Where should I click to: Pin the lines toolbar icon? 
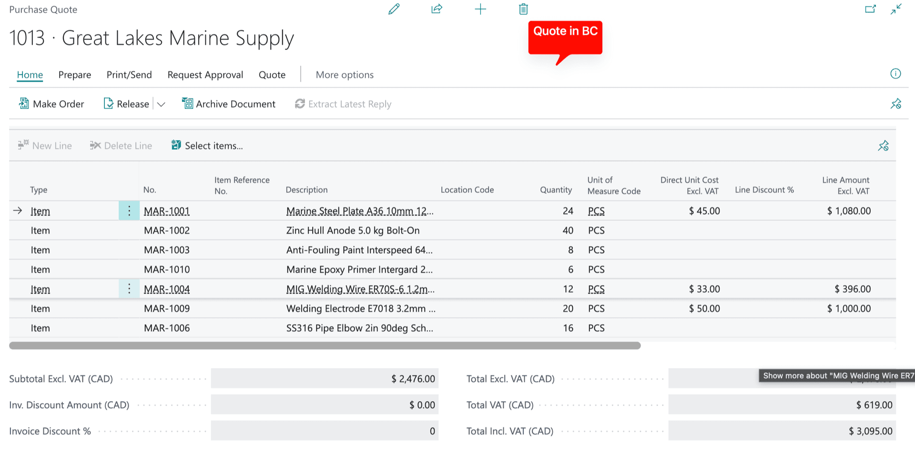(883, 146)
